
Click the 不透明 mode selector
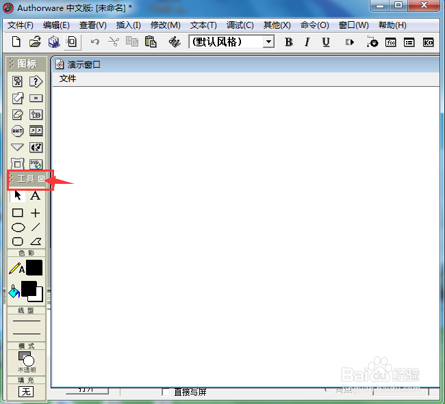27,362
